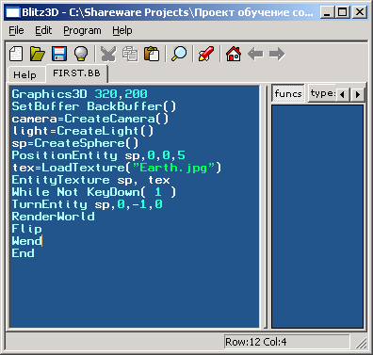Open Find with magnifying glass icon
This screenshot has width=373, height=355.
coord(179,54)
